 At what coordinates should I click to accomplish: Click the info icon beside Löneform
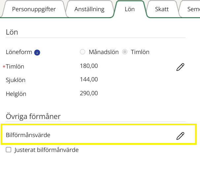[x=37, y=52]
